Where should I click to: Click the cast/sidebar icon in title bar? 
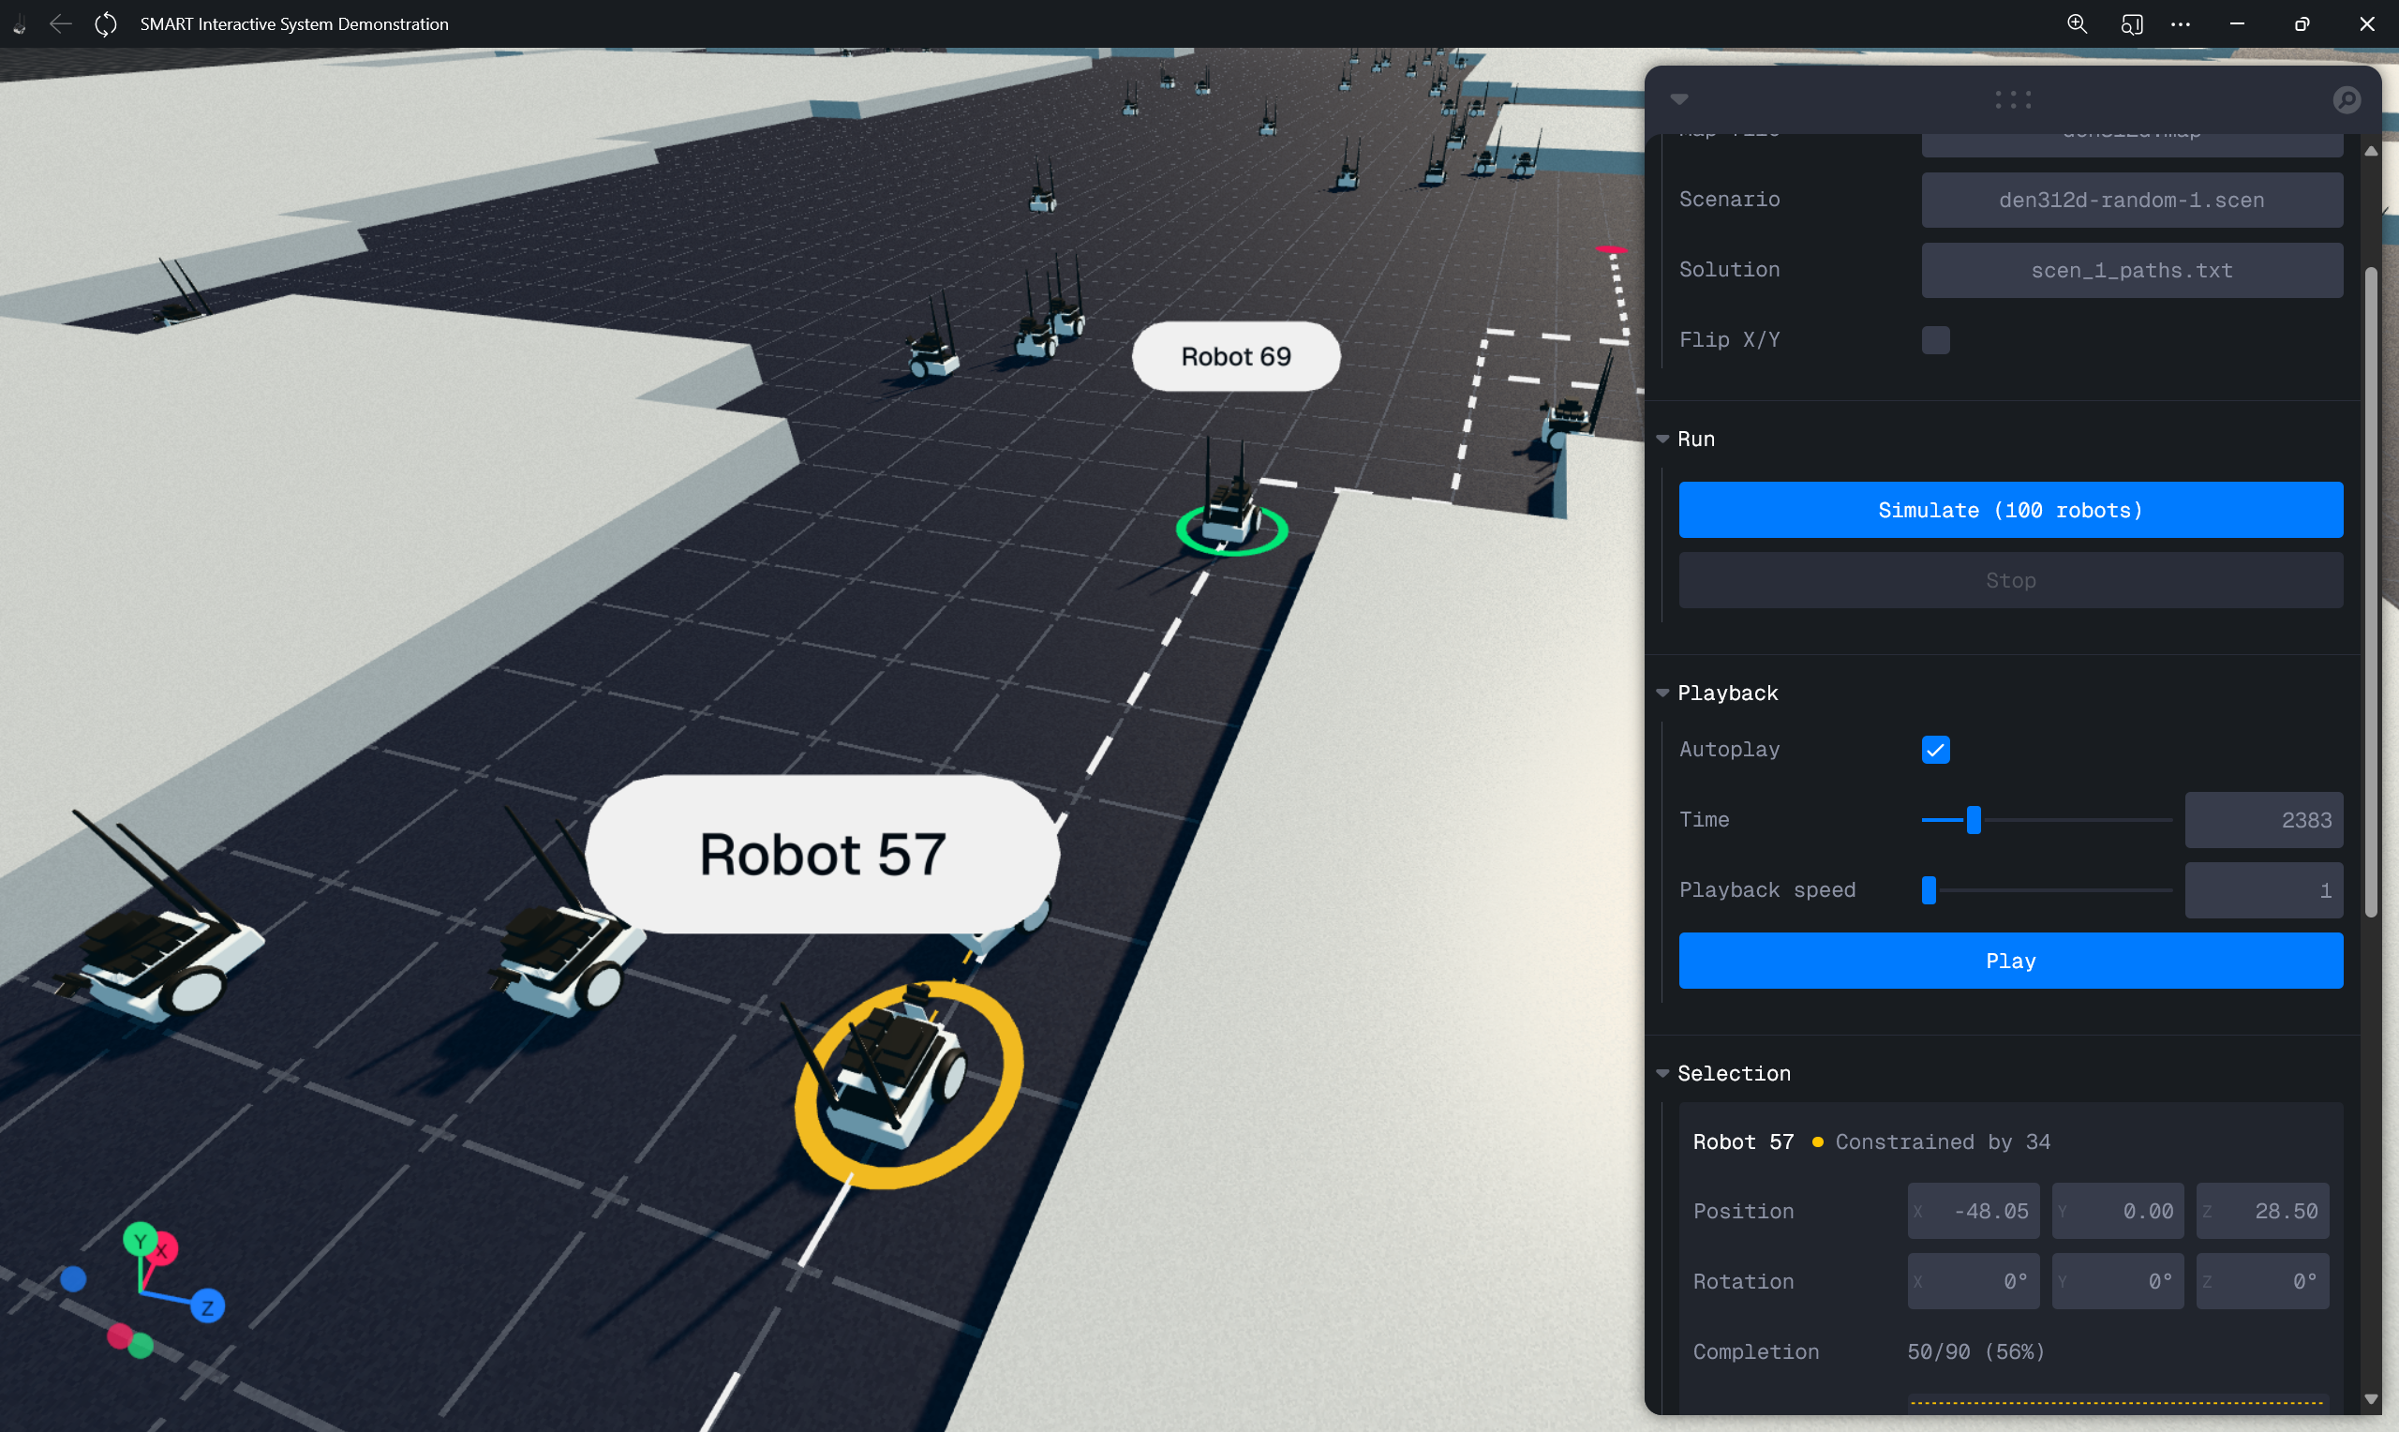[x=2131, y=23]
